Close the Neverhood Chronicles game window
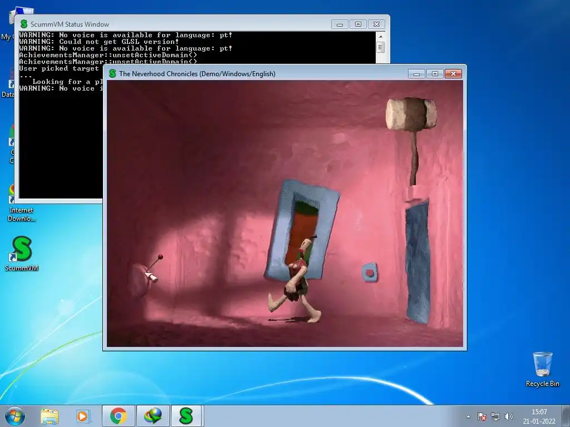Screen dimensions: 570x427 click(x=453, y=74)
